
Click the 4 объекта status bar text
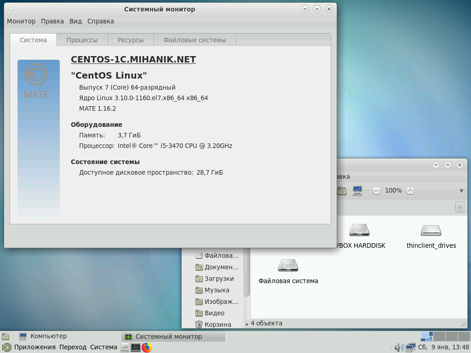[266, 323]
